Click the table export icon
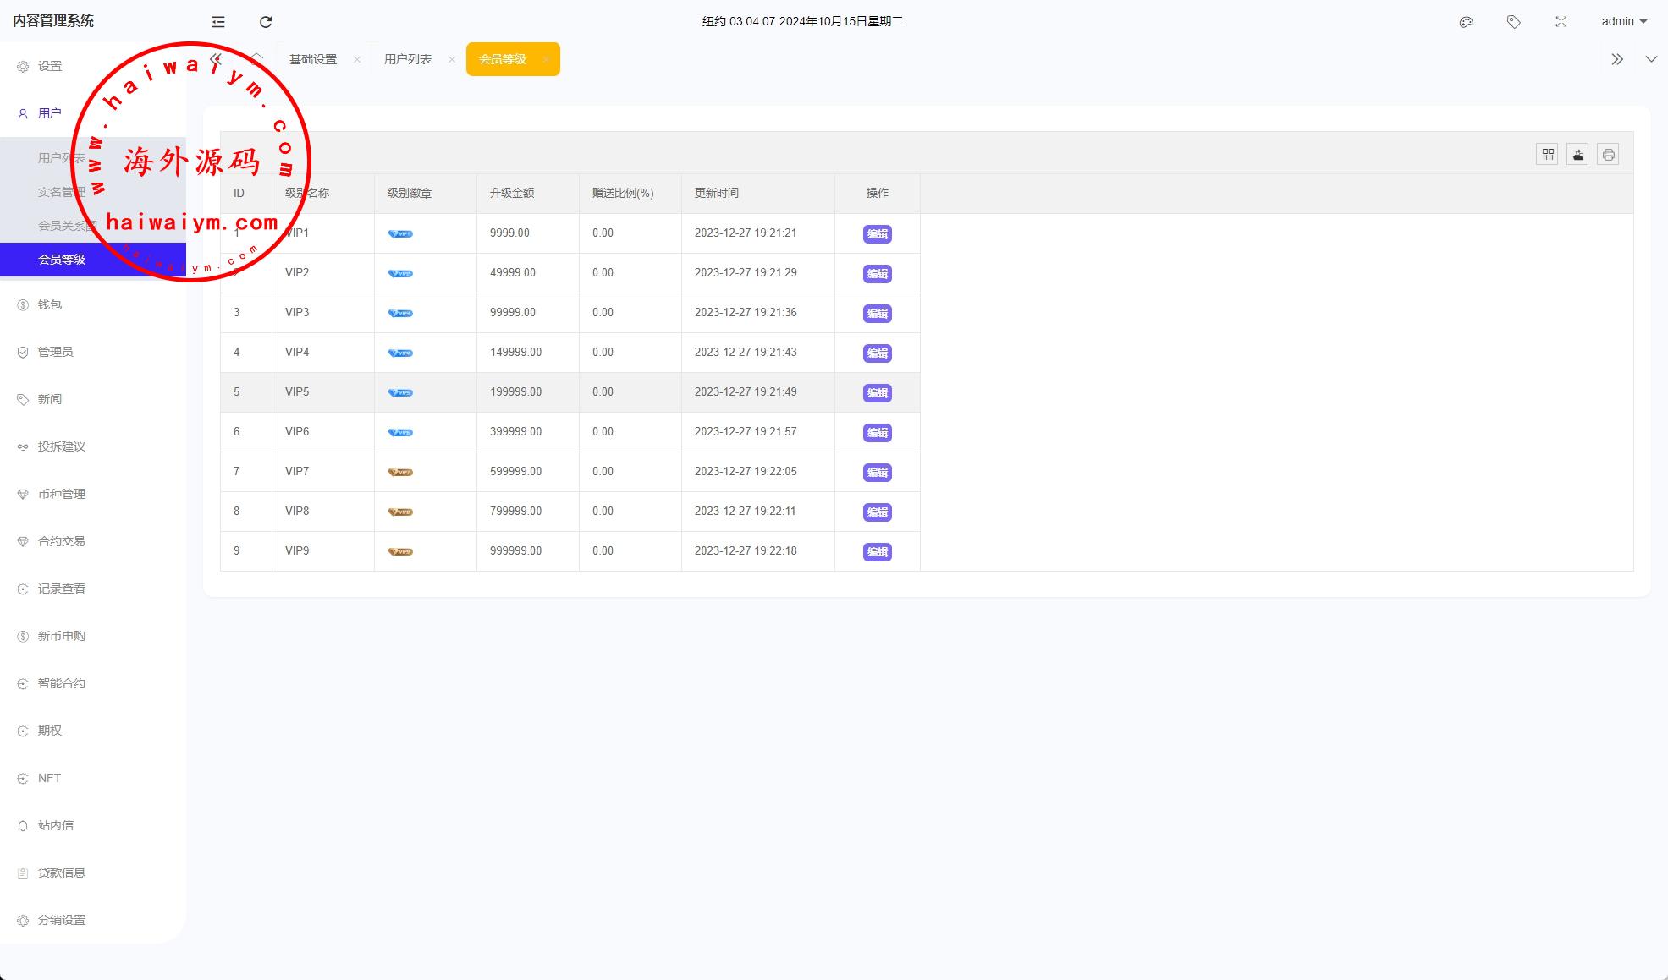Image resolution: width=1668 pixels, height=980 pixels. (1577, 154)
